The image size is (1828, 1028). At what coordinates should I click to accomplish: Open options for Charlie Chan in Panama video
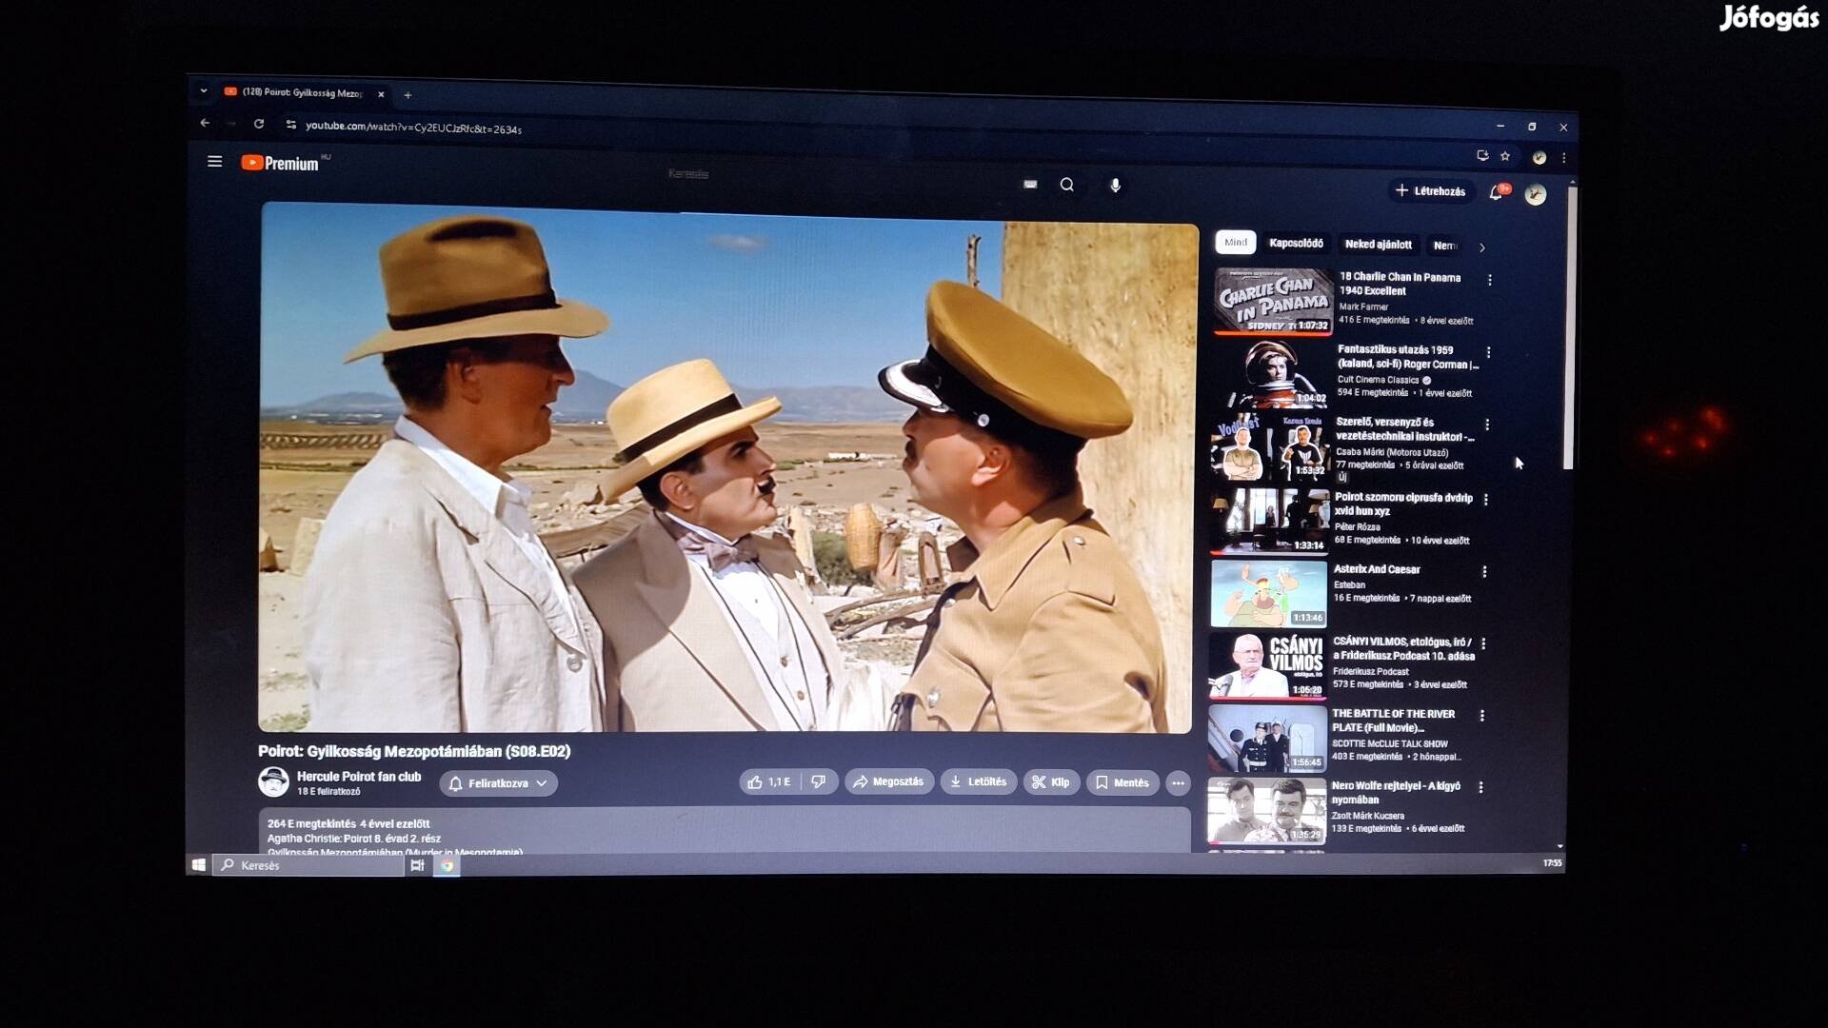(1490, 281)
